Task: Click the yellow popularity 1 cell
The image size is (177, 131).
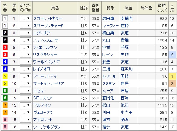Action: [172, 76]
